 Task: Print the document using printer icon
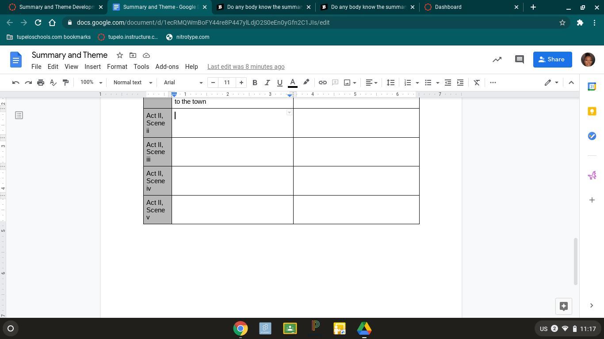click(41, 83)
